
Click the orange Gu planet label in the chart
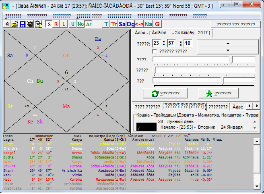click(x=66, y=56)
